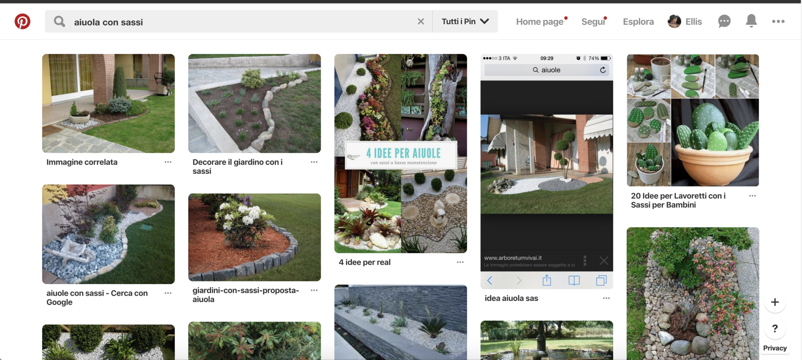Viewport: 802px width, 360px height.
Task: Click the Privacy link
Action: pyautogui.click(x=774, y=348)
